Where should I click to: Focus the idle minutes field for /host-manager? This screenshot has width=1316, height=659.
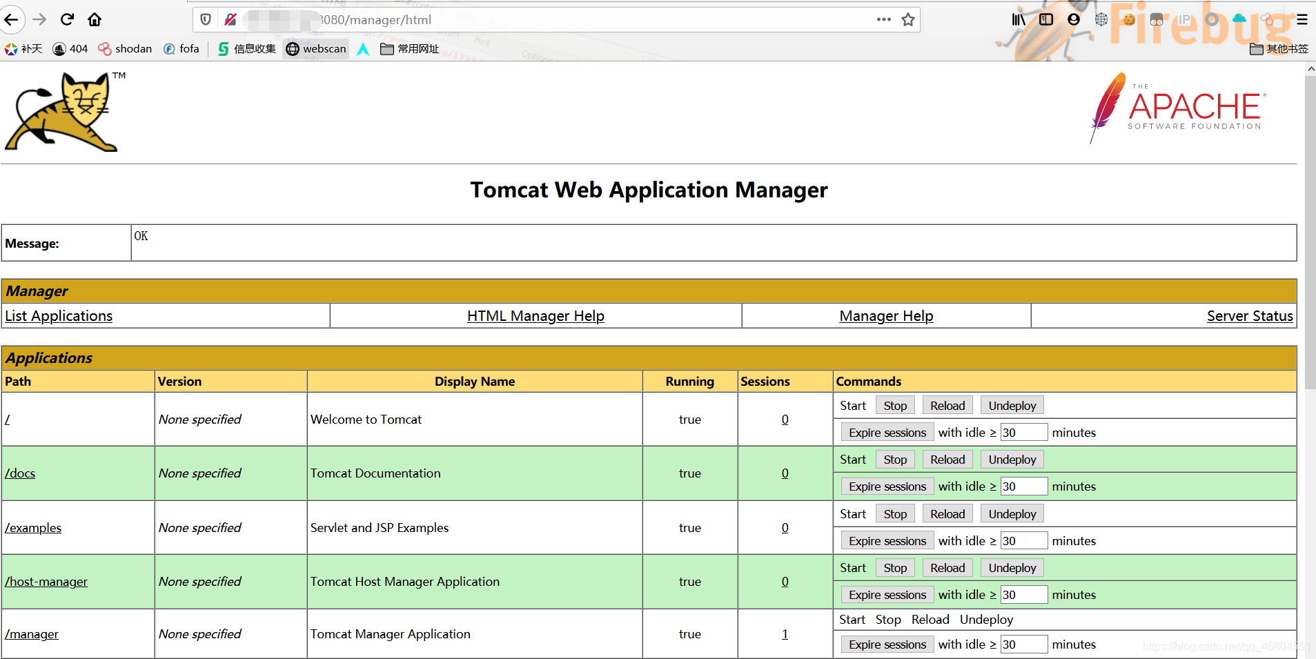point(1024,595)
